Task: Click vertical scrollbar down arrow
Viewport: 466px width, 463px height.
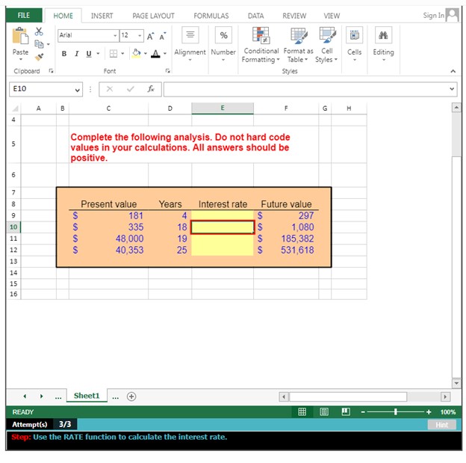Action: coord(456,383)
